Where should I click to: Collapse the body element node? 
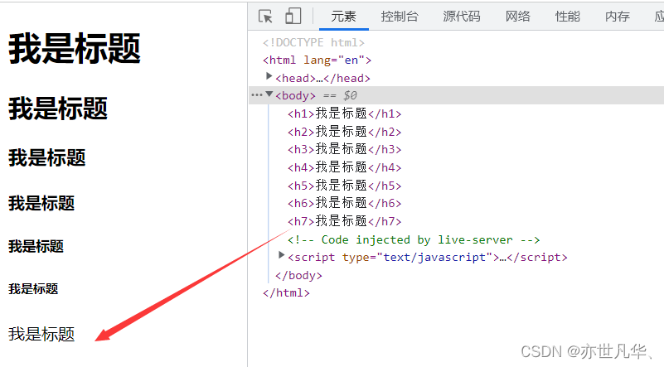click(x=269, y=94)
